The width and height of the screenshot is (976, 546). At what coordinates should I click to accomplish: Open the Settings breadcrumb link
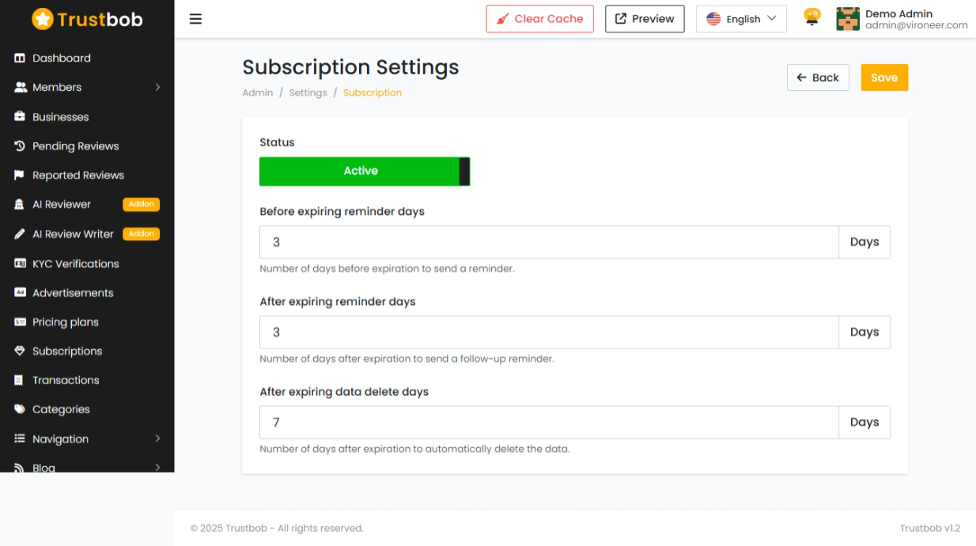click(x=308, y=92)
